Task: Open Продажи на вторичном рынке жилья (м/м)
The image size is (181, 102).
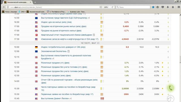Action: click(x=64, y=26)
